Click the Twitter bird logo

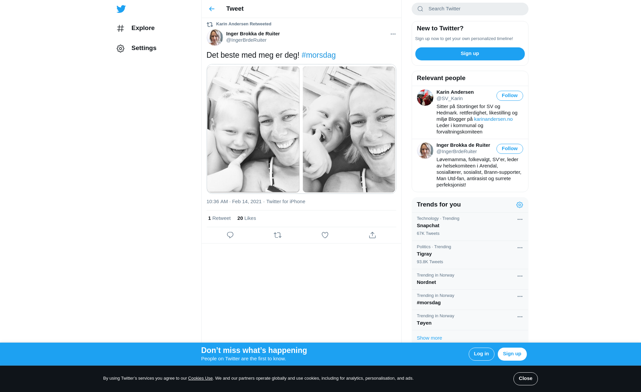[x=121, y=9]
